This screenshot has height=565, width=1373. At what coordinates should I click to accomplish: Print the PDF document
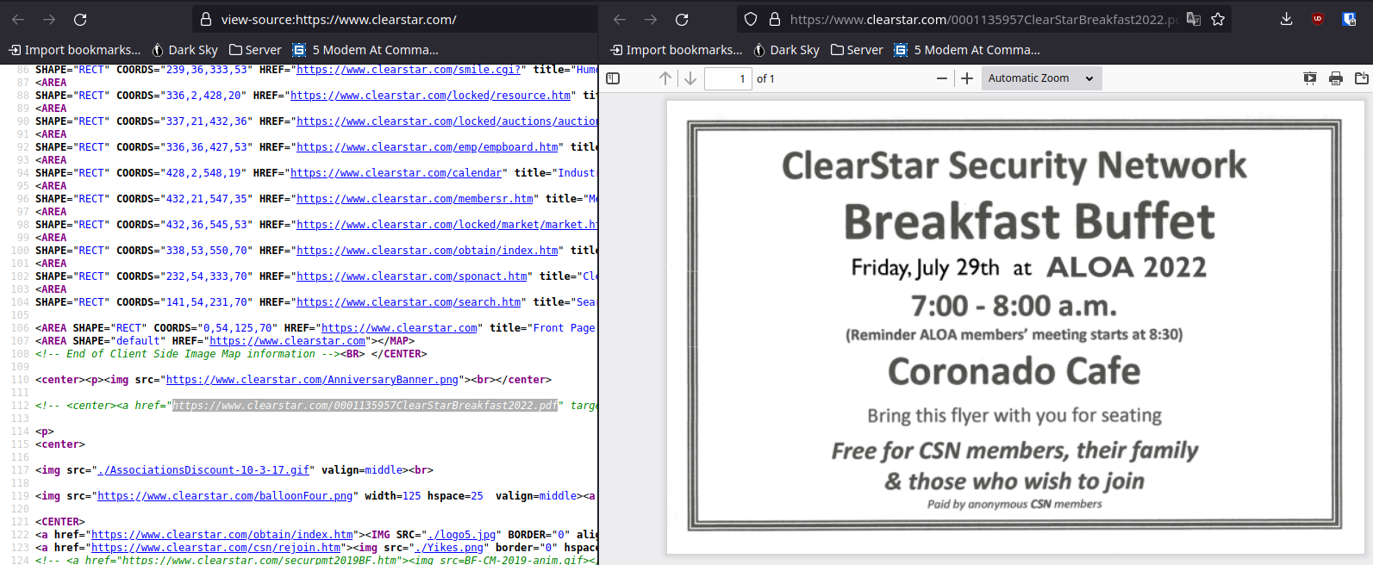click(x=1336, y=78)
